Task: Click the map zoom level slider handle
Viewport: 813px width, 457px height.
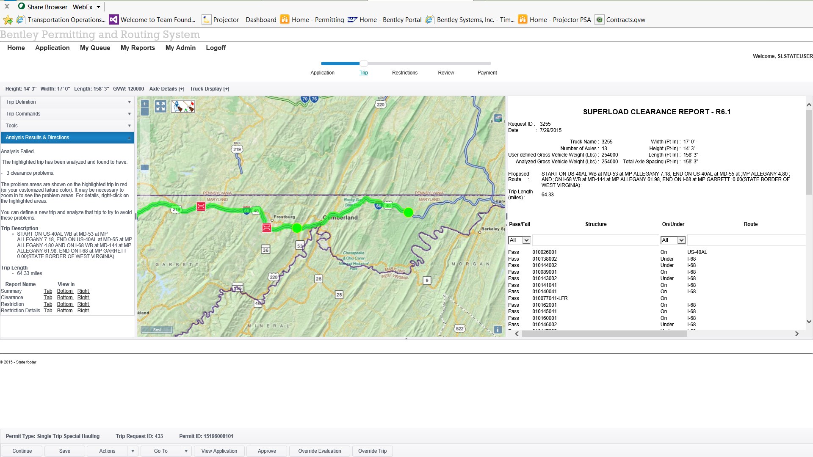Action: pyautogui.click(x=145, y=167)
